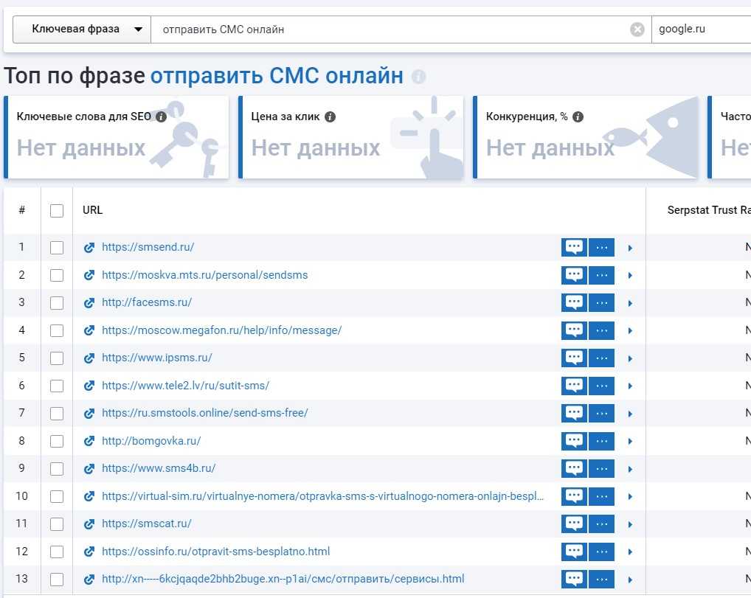Click info icon next to Конкуренция, %
Image resolution: width=751 pixels, height=598 pixels.
coord(578,117)
